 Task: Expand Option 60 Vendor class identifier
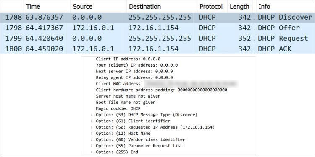[92, 140]
